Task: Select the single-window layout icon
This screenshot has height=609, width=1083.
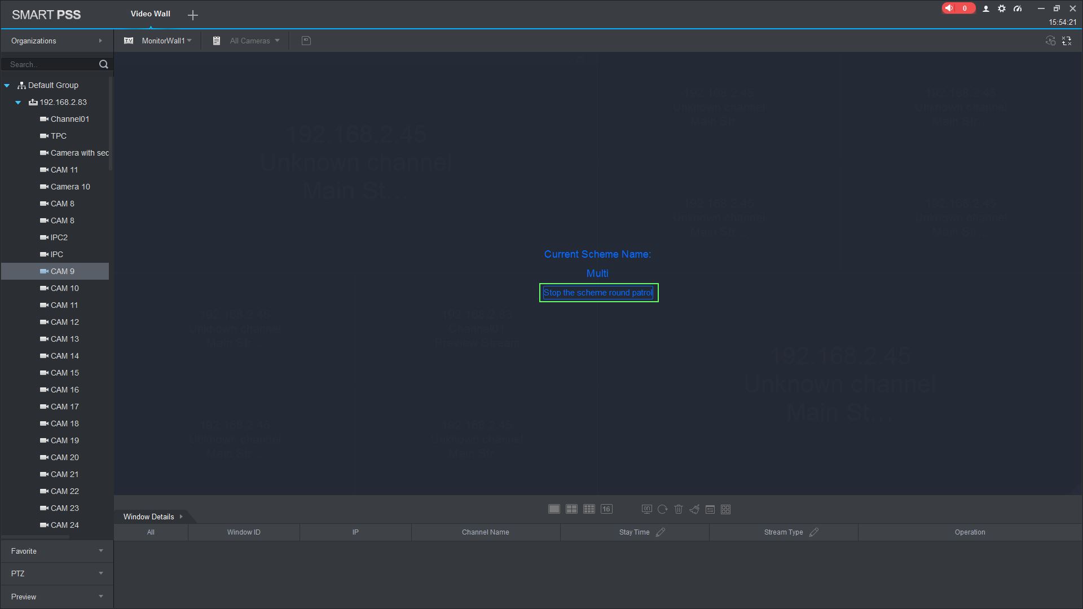Action: click(x=554, y=509)
